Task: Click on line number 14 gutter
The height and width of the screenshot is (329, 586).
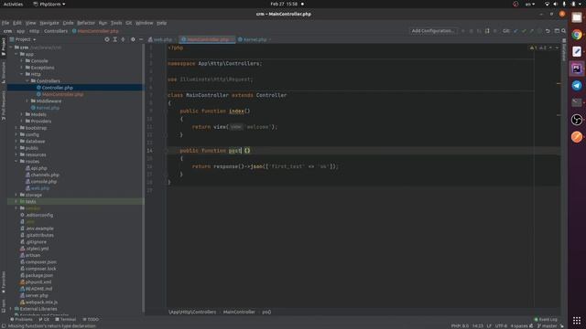Action: [x=149, y=151]
